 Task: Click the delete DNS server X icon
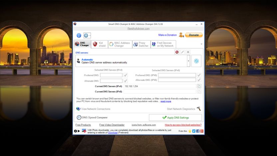pos(188,52)
